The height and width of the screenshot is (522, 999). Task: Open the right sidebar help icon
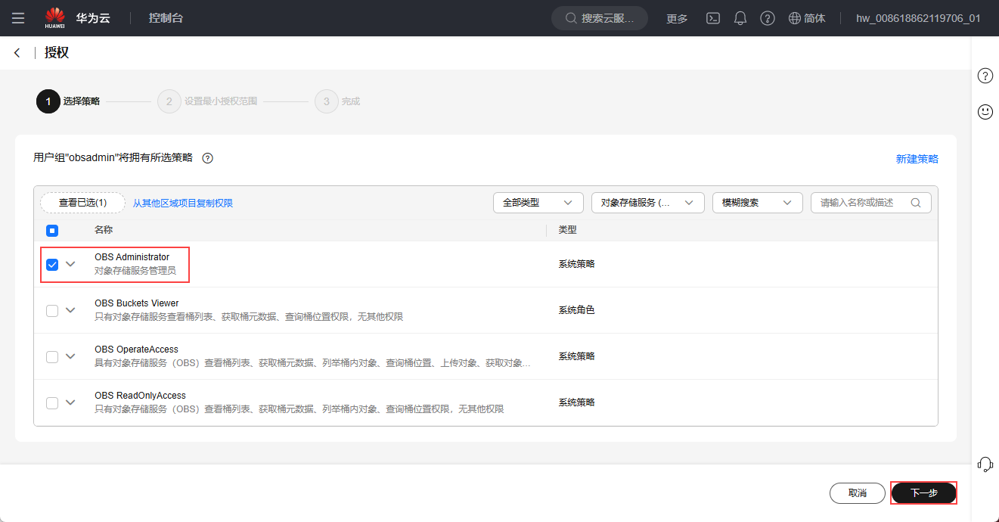(985, 76)
